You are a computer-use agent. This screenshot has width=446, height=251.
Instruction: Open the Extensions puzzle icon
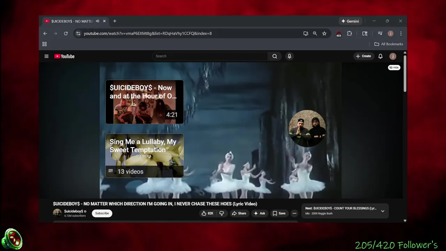[x=349, y=33]
